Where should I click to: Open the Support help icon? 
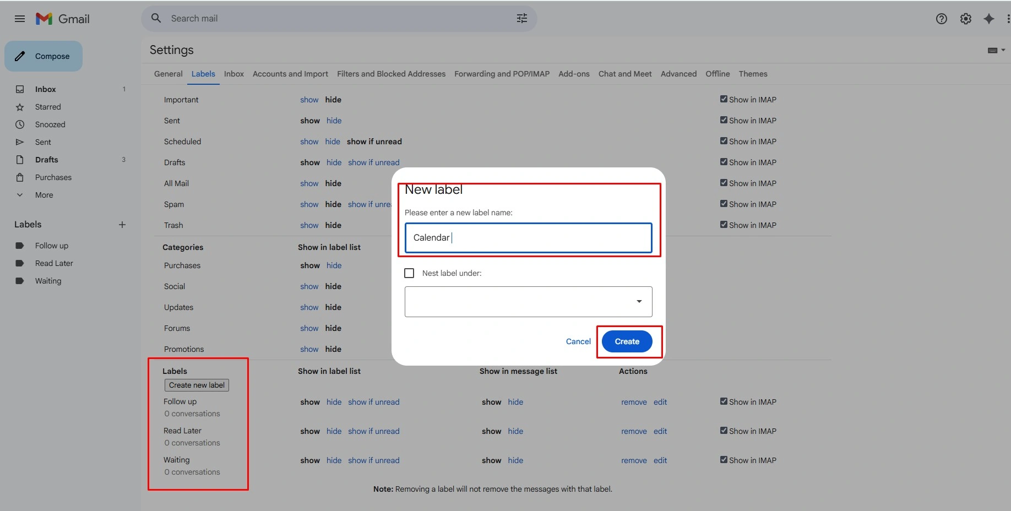click(x=942, y=19)
